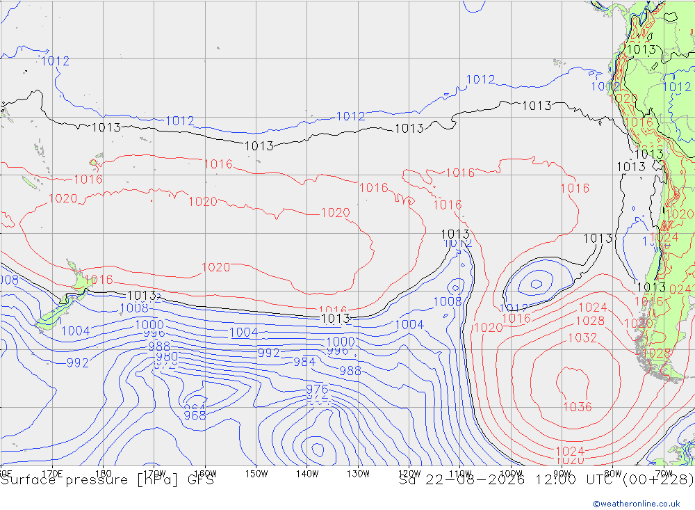695x510 pixels.
Task: Click the 70W longitude label
Action: [x=664, y=474]
